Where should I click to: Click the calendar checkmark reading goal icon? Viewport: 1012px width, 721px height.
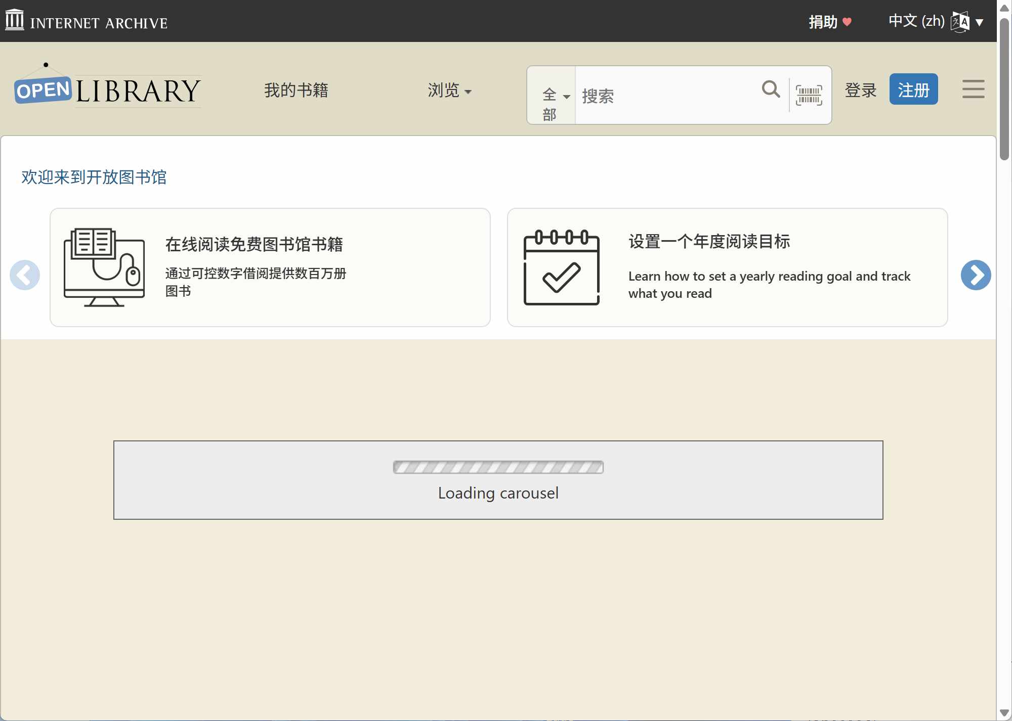tap(562, 267)
